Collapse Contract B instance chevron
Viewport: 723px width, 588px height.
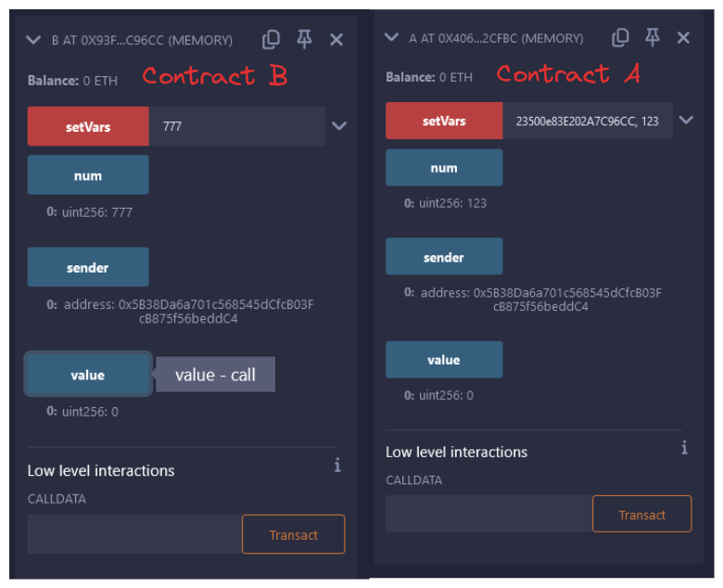(34, 40)
